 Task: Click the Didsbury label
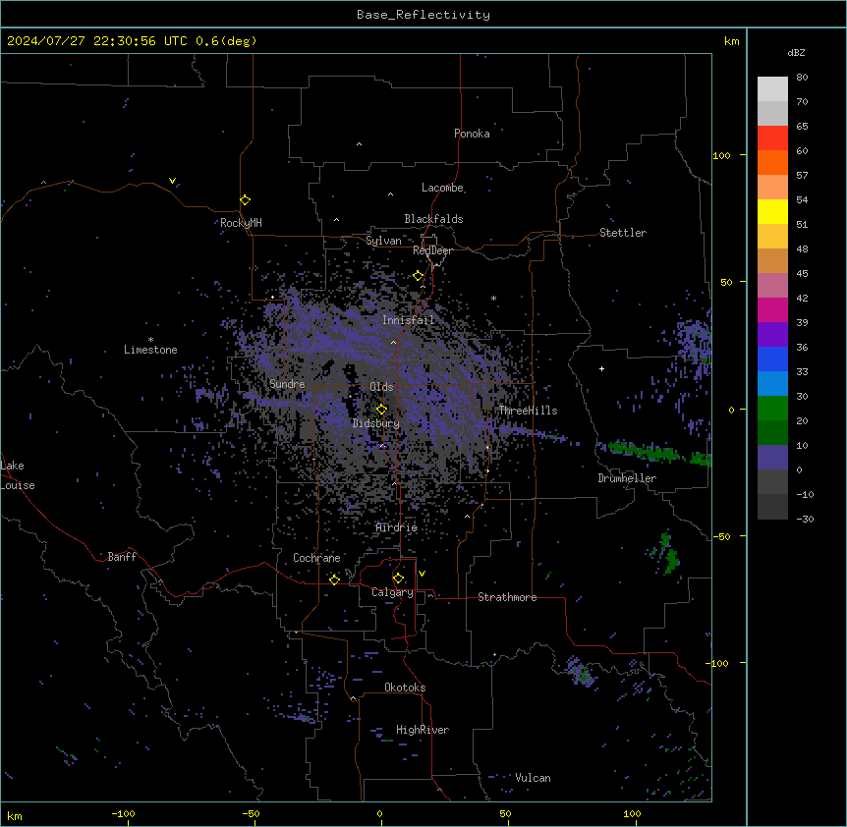[x=375, y=423]
